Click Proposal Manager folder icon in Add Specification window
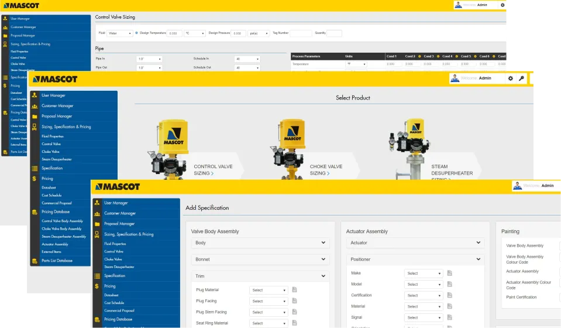Viewport: 561px width, 328px height. 97,224
